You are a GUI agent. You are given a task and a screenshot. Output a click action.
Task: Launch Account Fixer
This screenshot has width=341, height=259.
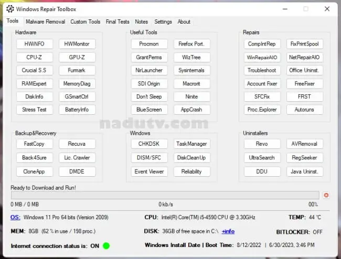point(262,84)
